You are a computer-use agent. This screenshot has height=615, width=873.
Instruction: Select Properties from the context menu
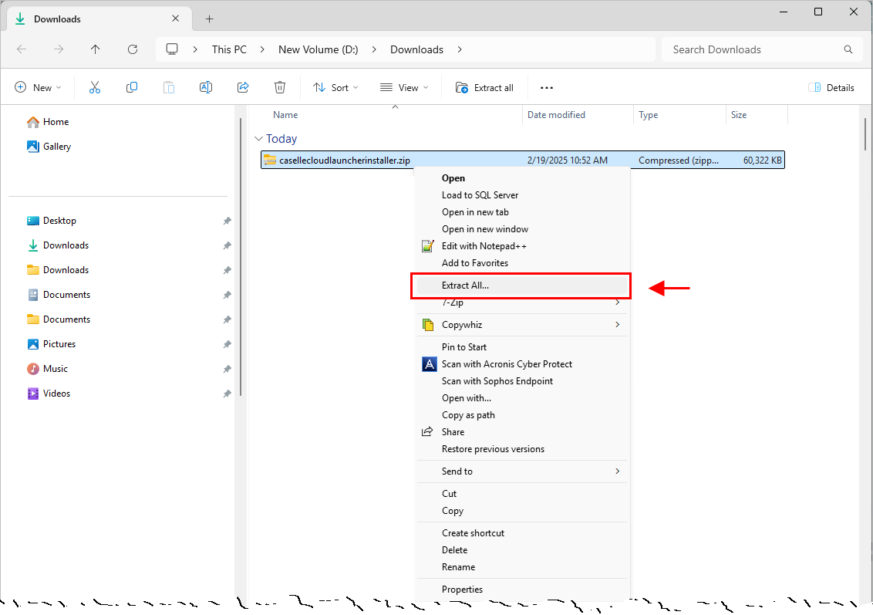(462, 590)
